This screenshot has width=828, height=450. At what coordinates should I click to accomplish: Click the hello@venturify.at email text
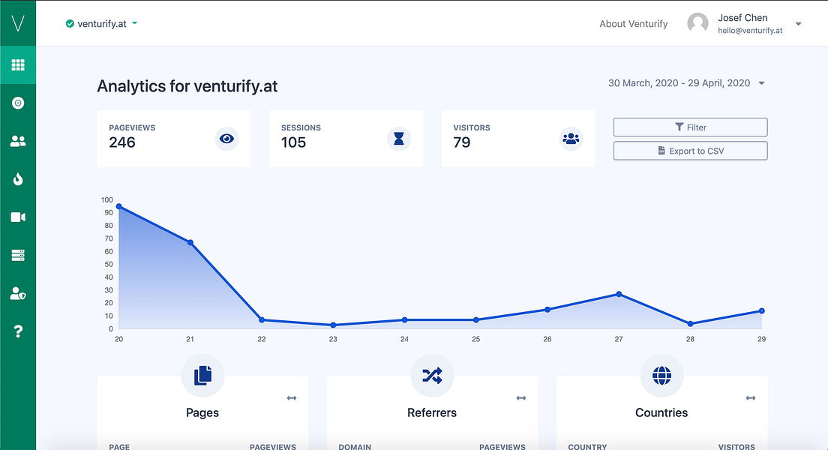click(750, 31)
